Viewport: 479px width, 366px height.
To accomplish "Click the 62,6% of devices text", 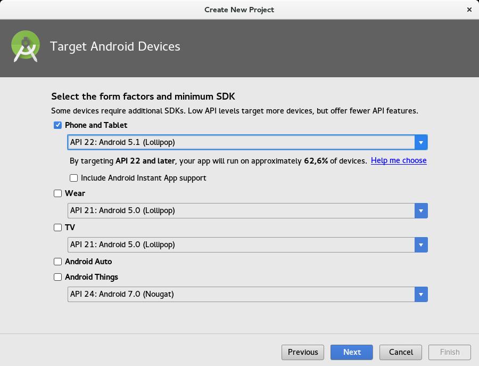I will (335, 161).
